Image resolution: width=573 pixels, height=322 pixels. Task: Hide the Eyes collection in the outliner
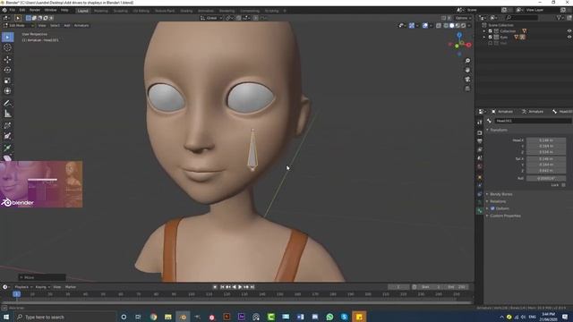[x=569, y=37]
